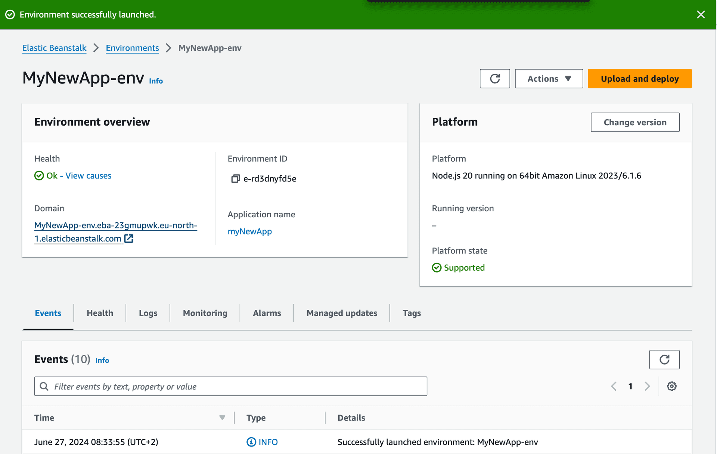This screenshot has height=454, width=717.
Task: Open the Monitoring tab
Action: (x=205, y=313)
